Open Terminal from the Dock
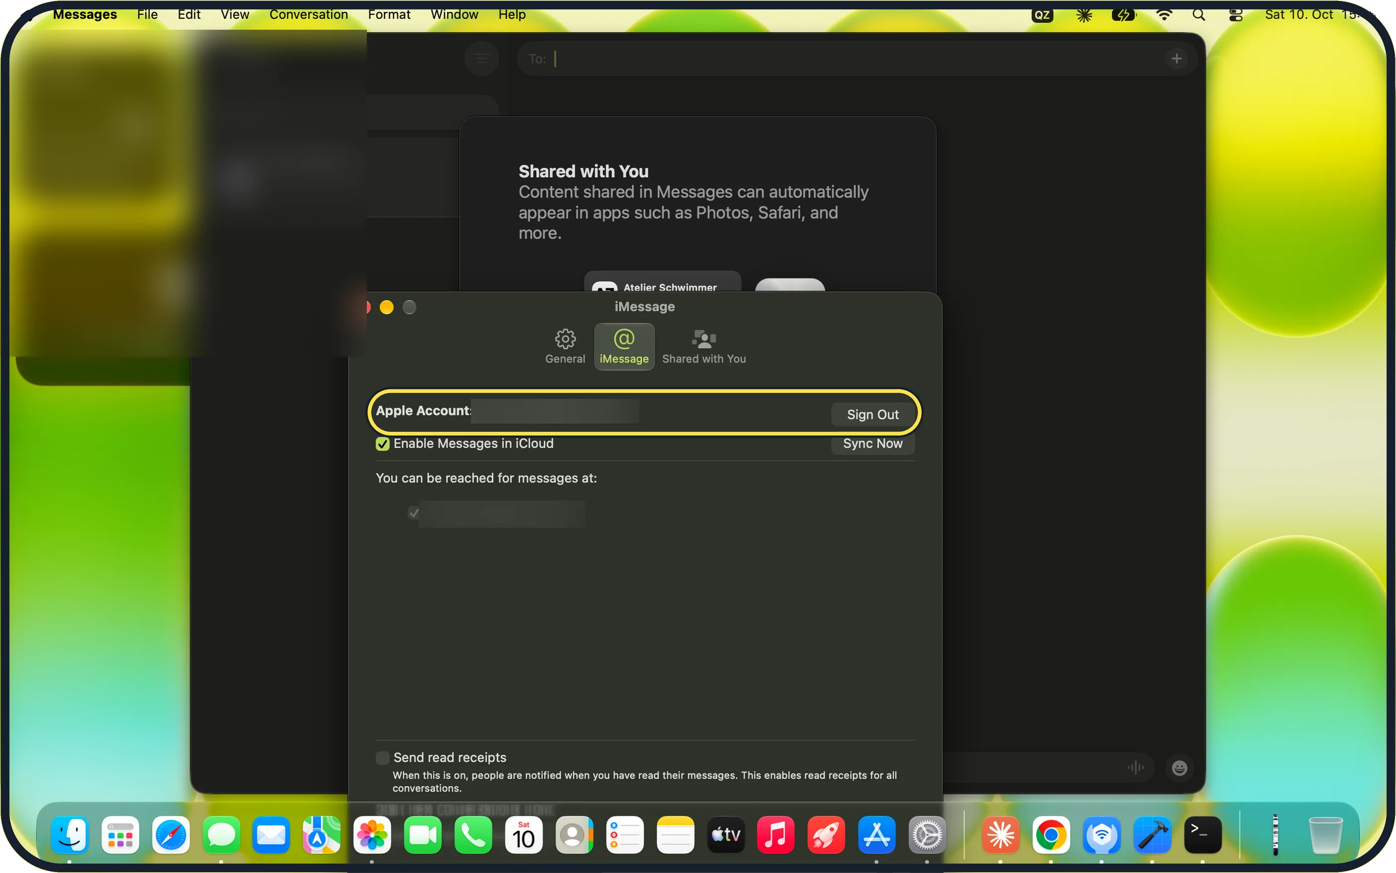This screenshot has height=873, width=1396. pyautogui.click(x=1203, y=835)
